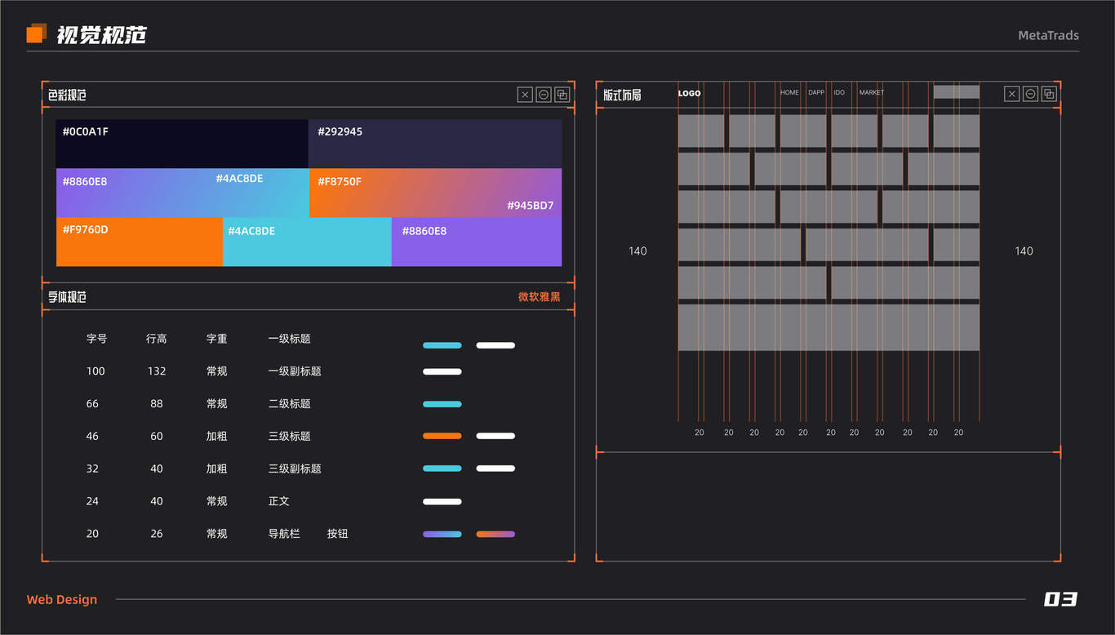Screen dimensions: 1115x635
Task: Click the 字重 column header
Action: pos(216,339)
